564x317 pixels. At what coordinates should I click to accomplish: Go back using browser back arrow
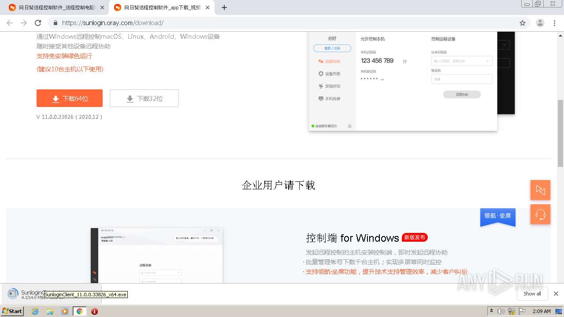tap(10, 23)
